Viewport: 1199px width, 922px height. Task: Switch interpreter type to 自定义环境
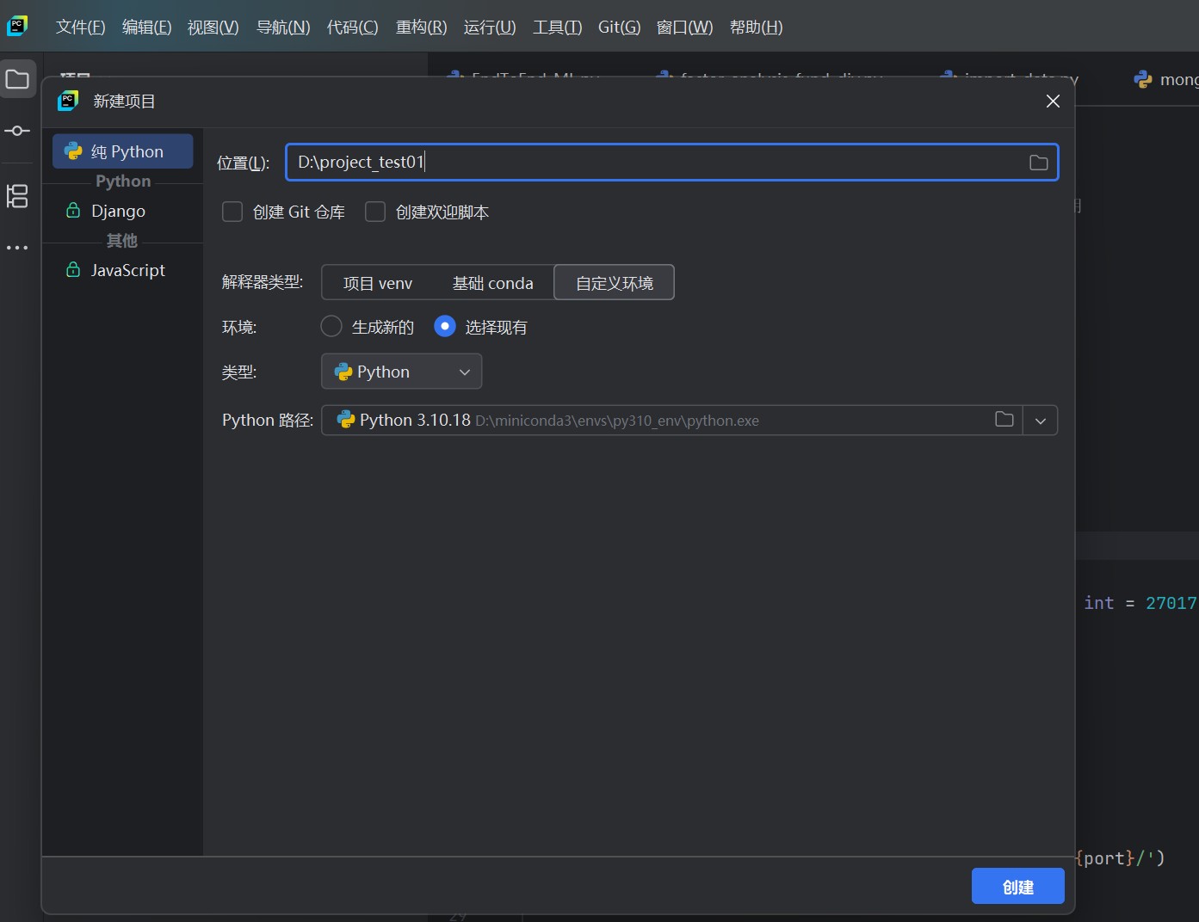[615, 283]
